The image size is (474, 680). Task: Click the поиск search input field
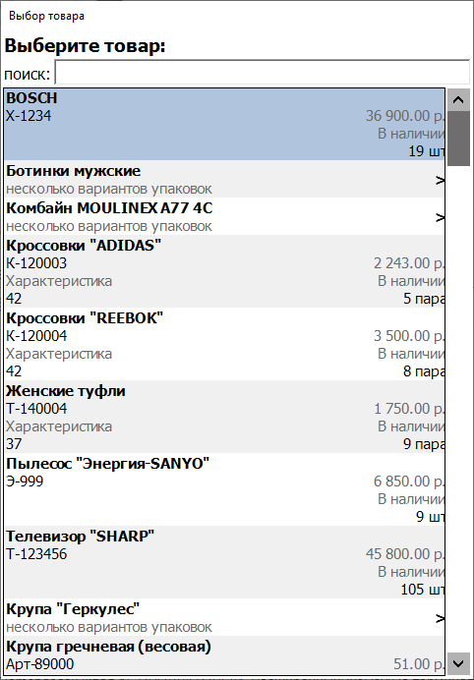(263, 73)
